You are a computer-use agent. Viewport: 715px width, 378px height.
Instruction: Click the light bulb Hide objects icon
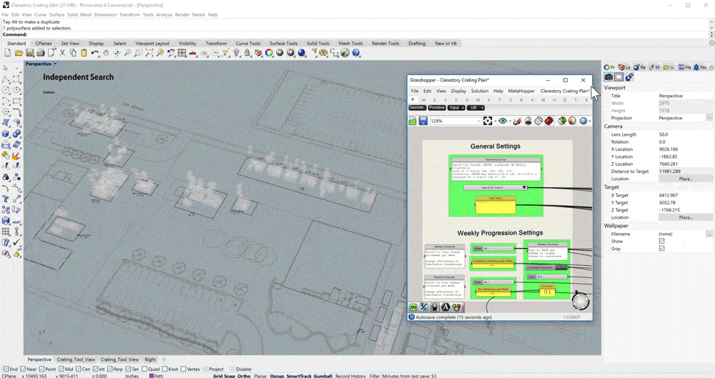coord(237,53)
